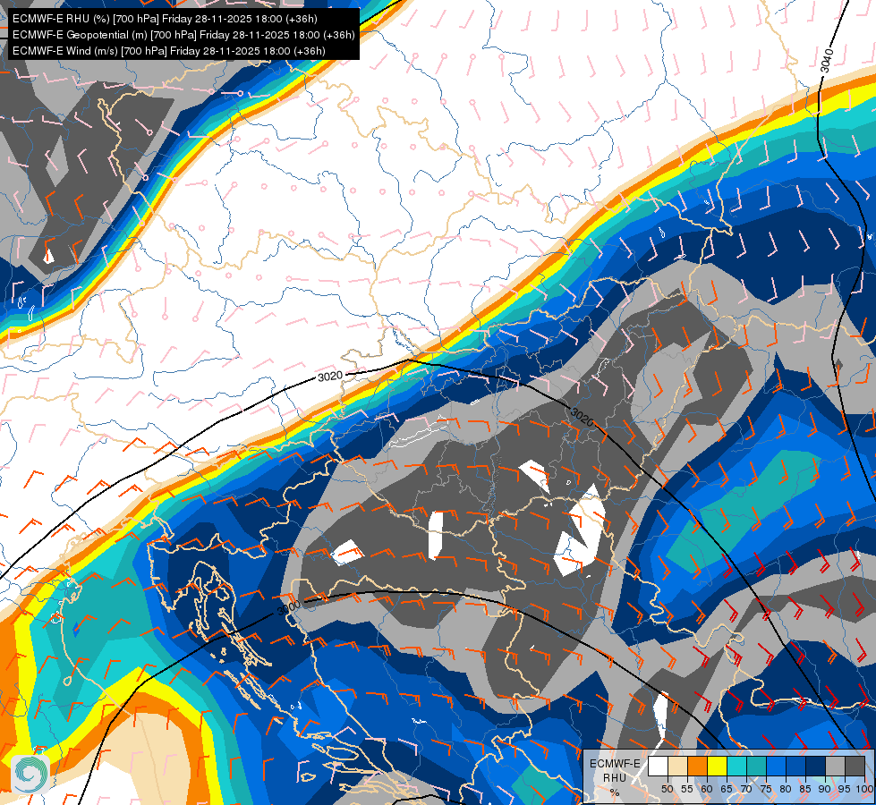Viewport: 876px width, 805px height.
Task: Select the light gray 90-95% legend swatch
Action: click(835, 766)
